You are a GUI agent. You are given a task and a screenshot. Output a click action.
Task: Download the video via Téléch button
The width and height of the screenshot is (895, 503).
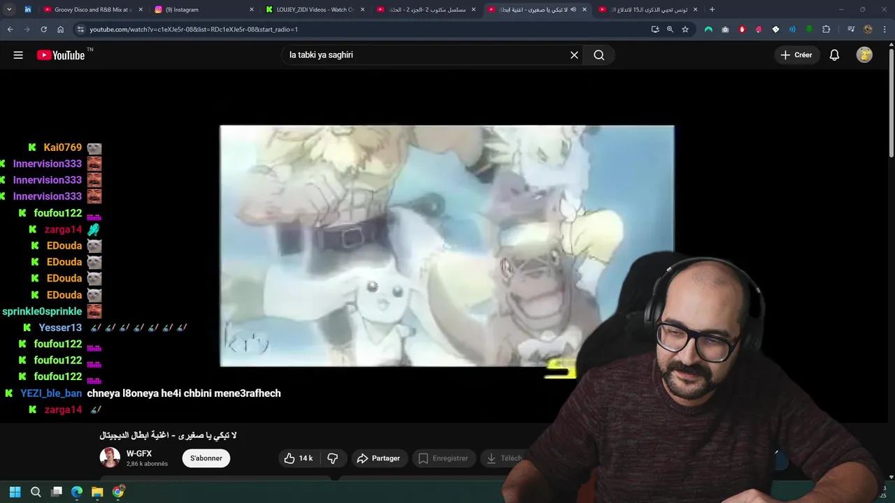pos(504,458)
